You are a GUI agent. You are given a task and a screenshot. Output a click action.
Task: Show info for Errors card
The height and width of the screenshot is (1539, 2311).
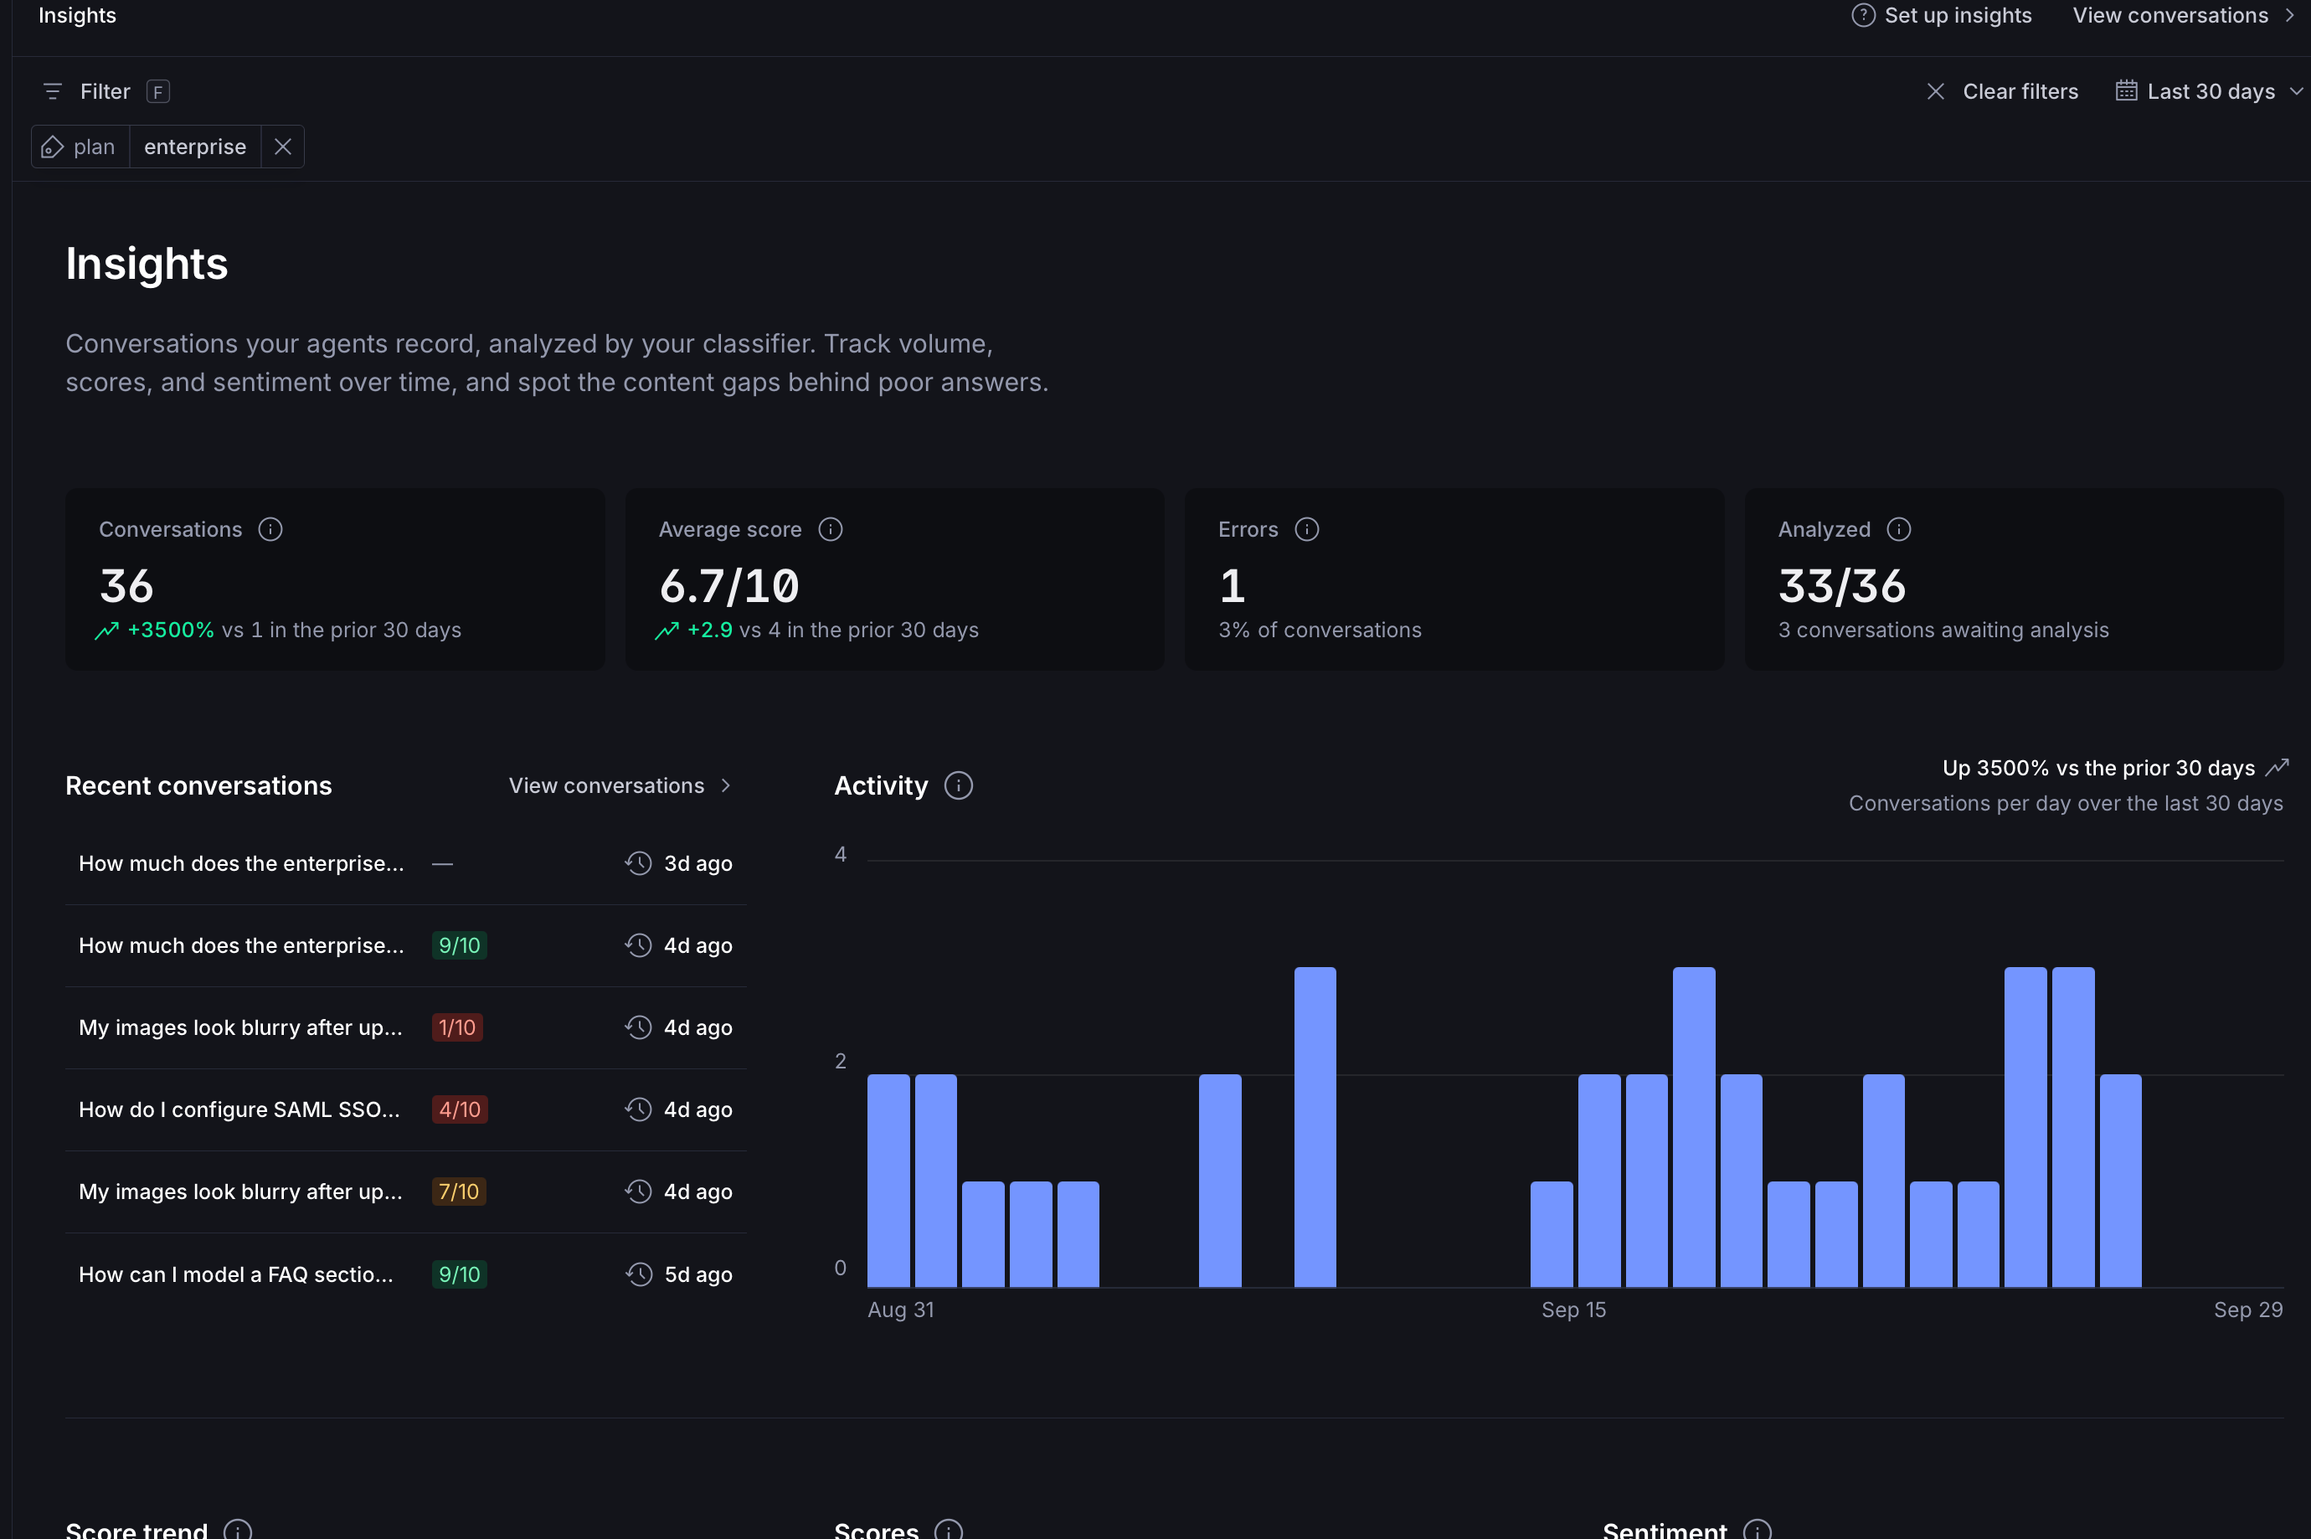[1306, 529]
